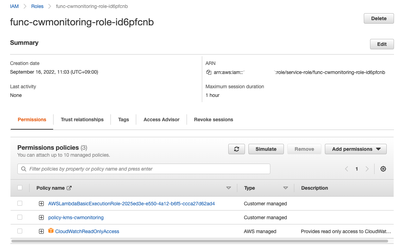Expand the AWSLambdaBasicExecutionRole policy details
402x247 pixels.
(x=41, y=204)
